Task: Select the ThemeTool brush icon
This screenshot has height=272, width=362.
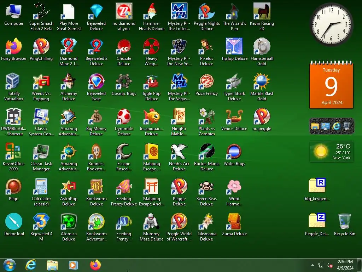Action: (x=14, y=221)
